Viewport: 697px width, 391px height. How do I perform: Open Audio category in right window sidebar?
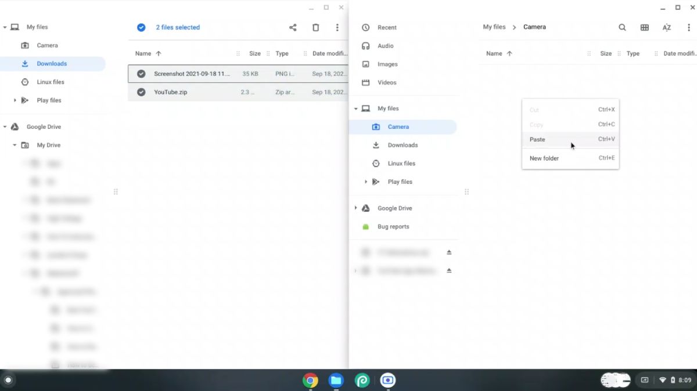pos(385,46)
